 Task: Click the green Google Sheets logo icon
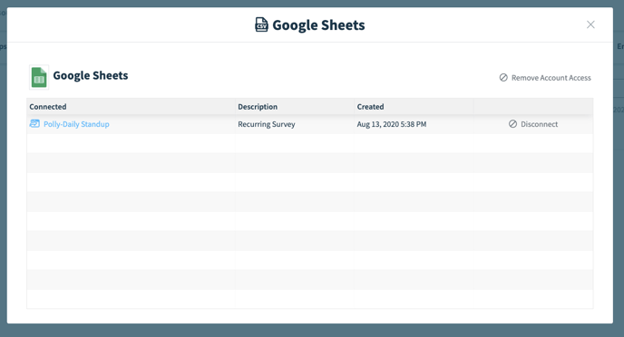(x=39, y=77)
